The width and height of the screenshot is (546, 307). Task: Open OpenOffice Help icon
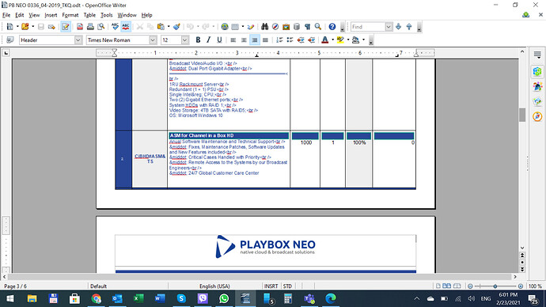coord(332,27)
